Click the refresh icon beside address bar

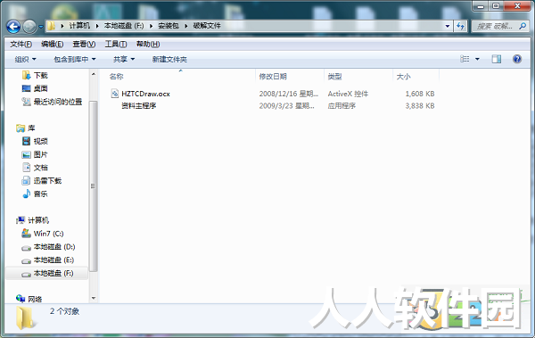tap(460, 26)
